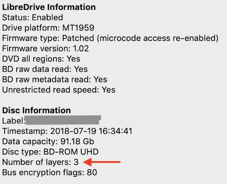227x184 pixels.
Task: Click the LibreDrive Information heading
Action: pyautogui.click(x=49, y=7)
